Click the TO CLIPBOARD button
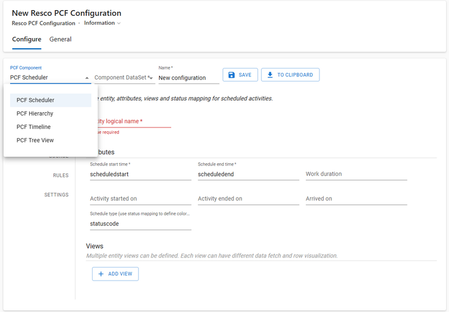This screenshot has width=449, height=312. click(x=290, y=75)
